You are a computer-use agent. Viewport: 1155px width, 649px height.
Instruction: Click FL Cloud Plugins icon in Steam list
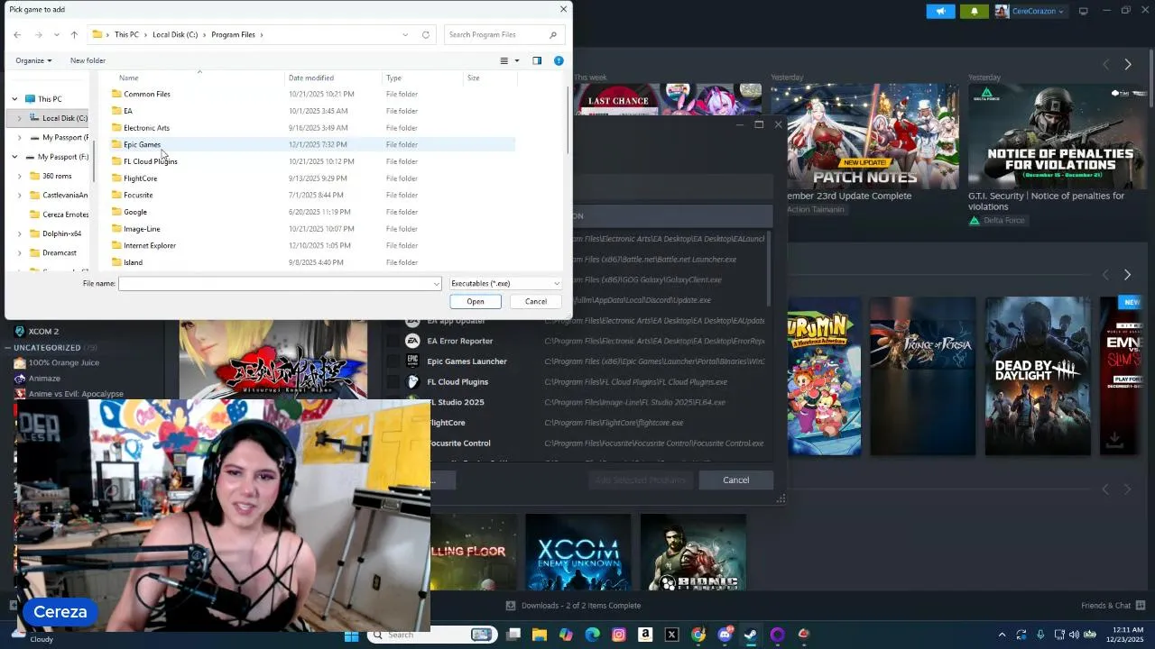pos(412,381)
